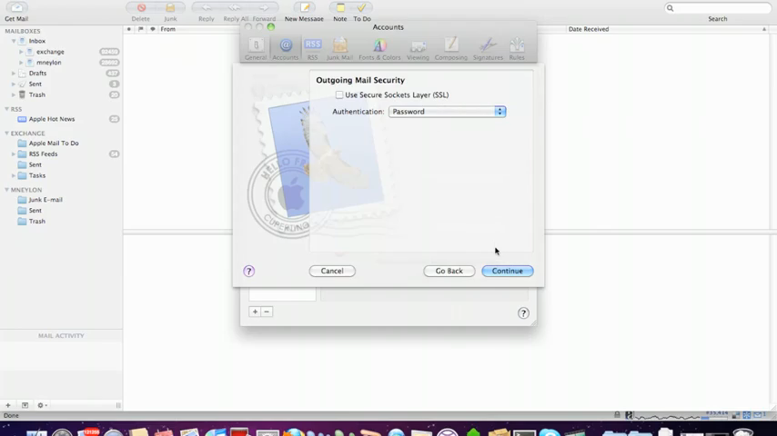Screen dimensions: 777x436
Task: Expand the exchange inbox triangle
Action: tap(21, 52)
